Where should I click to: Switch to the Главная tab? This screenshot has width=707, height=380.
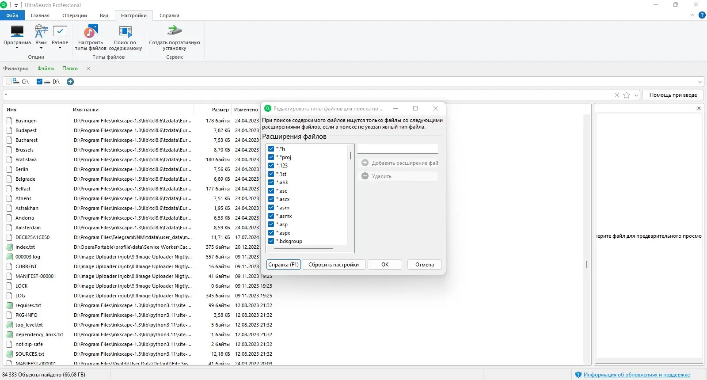tap(40, 15)
